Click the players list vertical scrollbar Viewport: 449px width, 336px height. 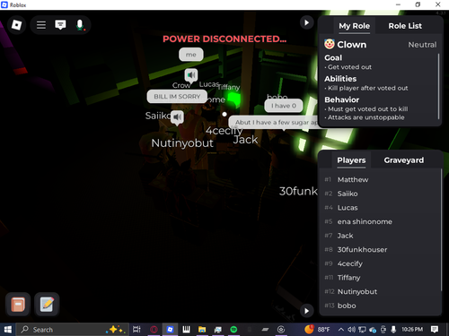pos(441,230)
